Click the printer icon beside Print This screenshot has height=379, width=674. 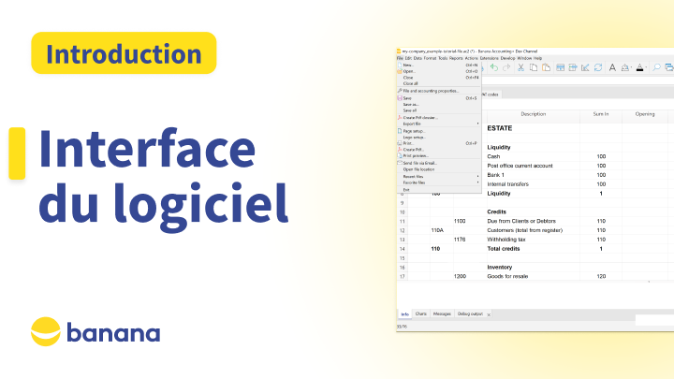click(400, 143)
